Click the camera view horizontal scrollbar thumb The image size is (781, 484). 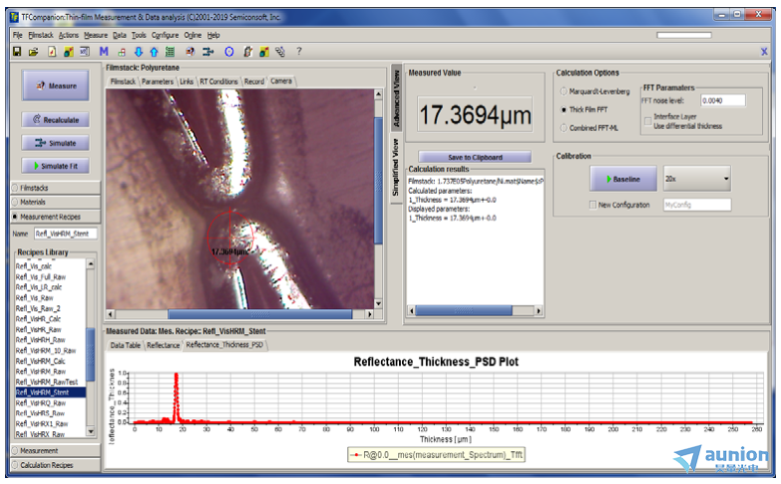[x=259, y=314]
